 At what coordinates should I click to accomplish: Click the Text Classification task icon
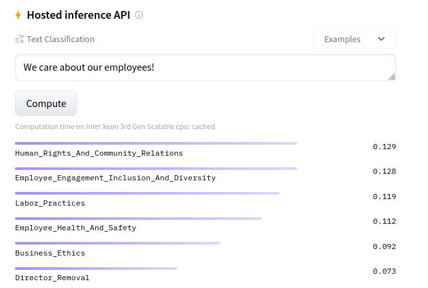[x=19, y=40]
